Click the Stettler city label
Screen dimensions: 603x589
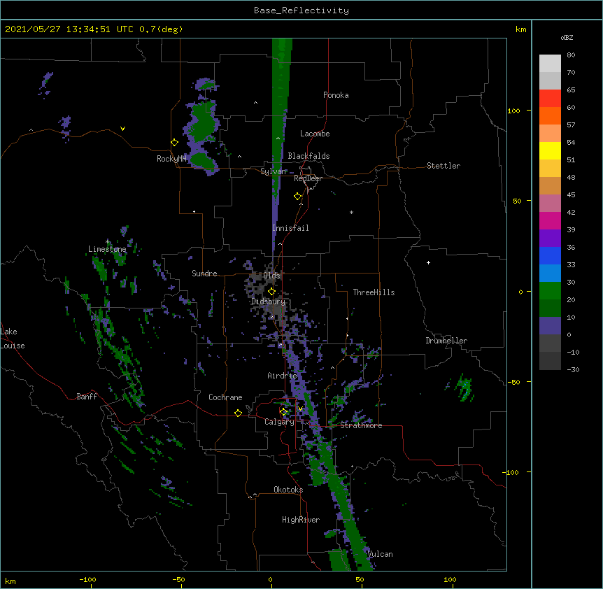tap(444, 166)
